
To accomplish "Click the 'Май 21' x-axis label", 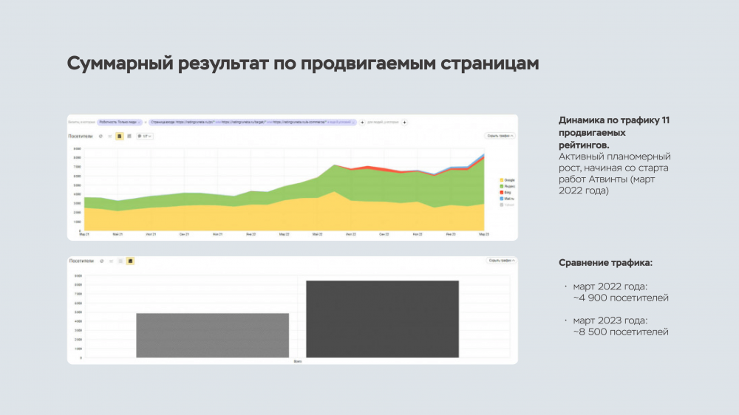I will click(x=118, y=234).
